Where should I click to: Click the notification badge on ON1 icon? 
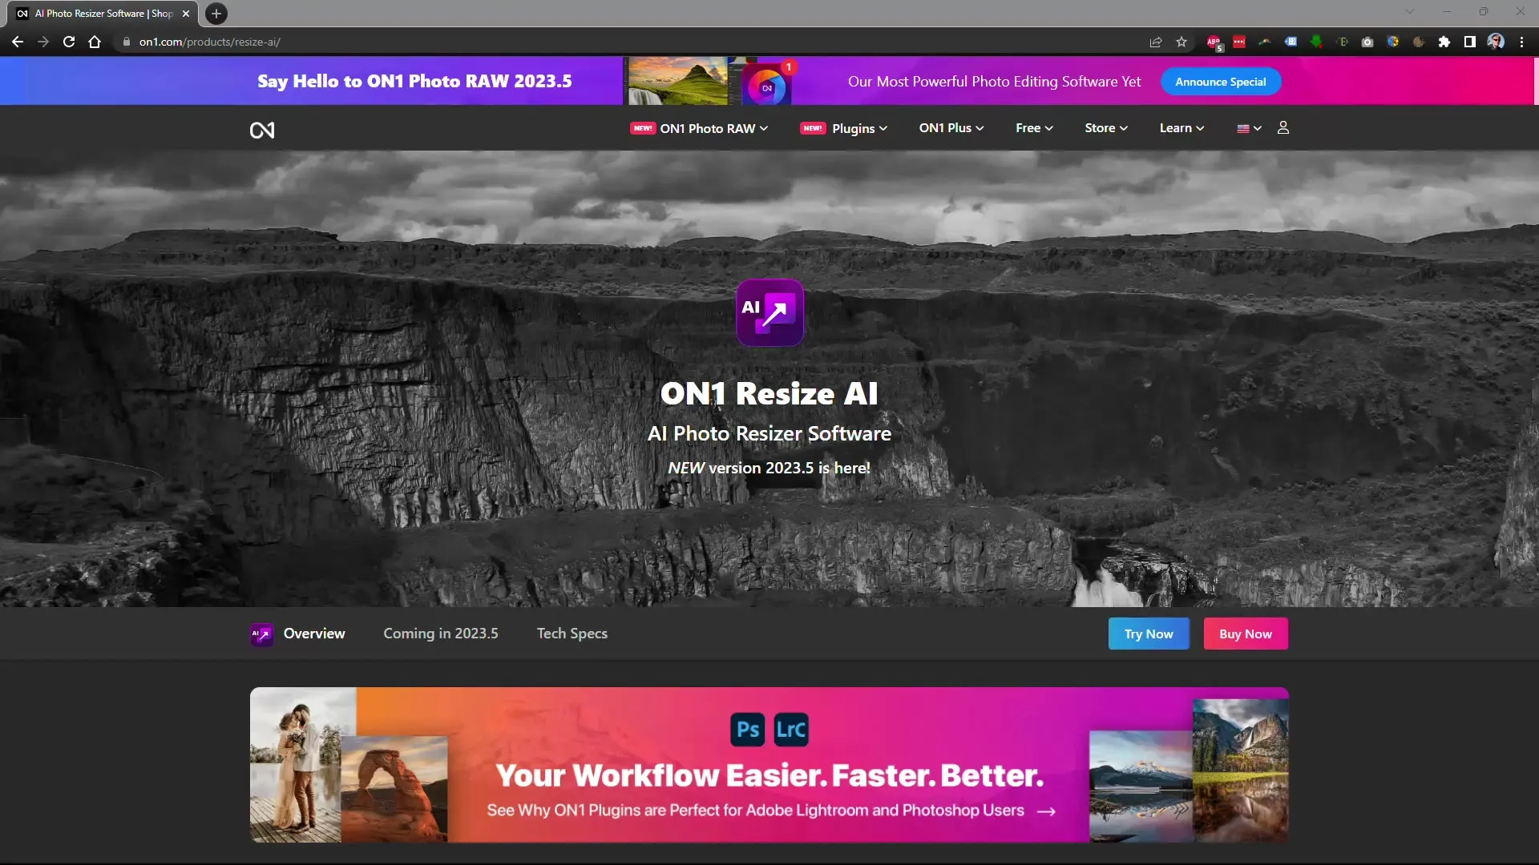click(789, 67)
